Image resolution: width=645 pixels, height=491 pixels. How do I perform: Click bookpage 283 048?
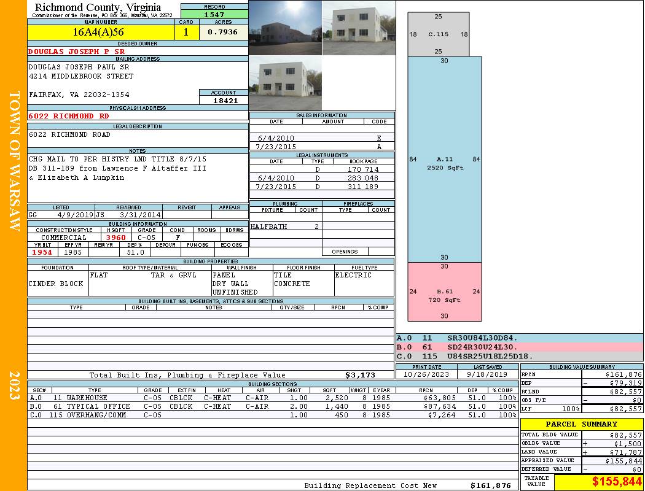[x=363, y=178]
